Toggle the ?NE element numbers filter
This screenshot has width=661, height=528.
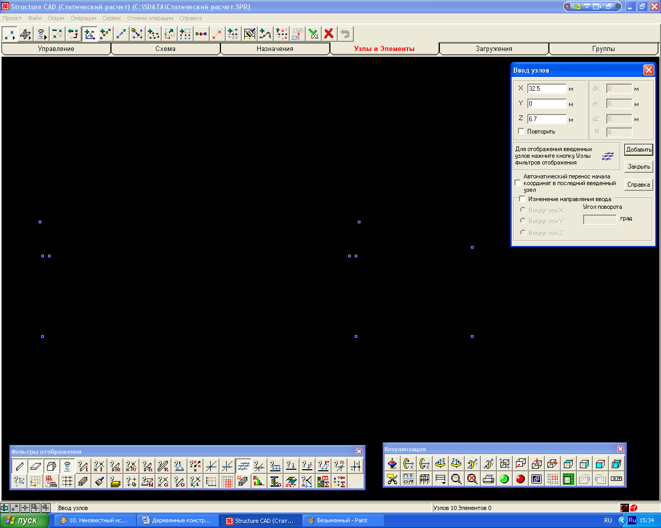pos(115,466)
